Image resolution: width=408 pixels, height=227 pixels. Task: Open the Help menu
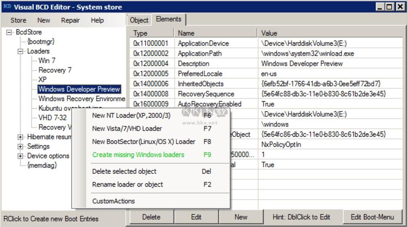(97, 20)
